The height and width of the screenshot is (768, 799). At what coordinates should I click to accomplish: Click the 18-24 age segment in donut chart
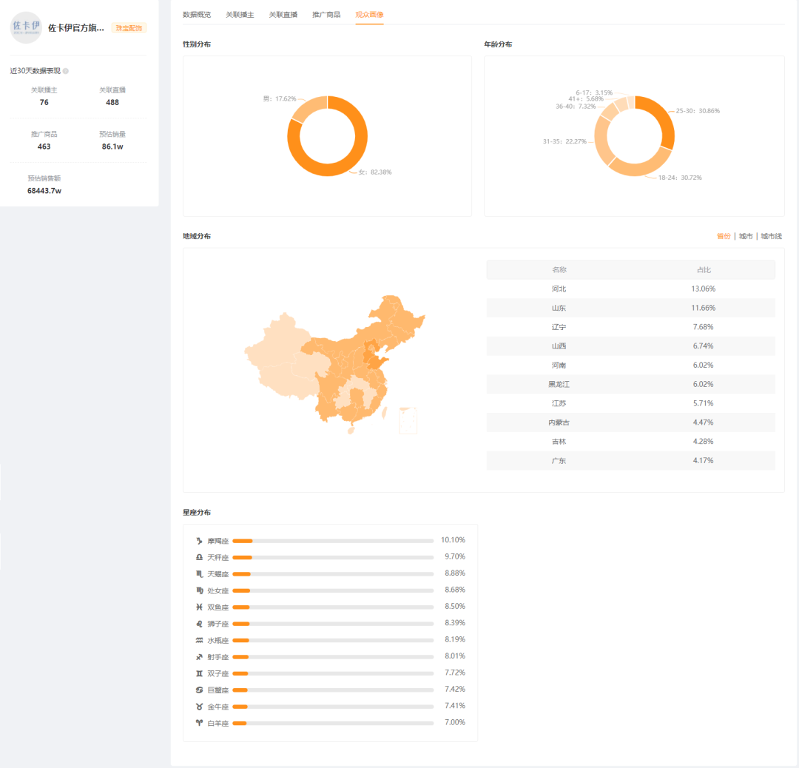point(639,169)
